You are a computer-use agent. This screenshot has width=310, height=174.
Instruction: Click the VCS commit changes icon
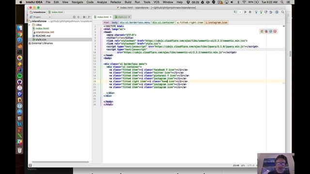[x=261, y=12]
